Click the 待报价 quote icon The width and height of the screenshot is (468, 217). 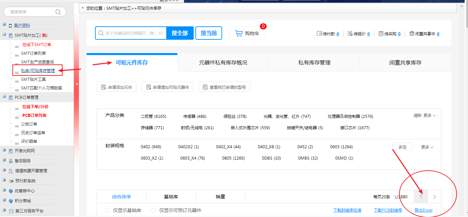pyautogui.click(x=350, y=34)
